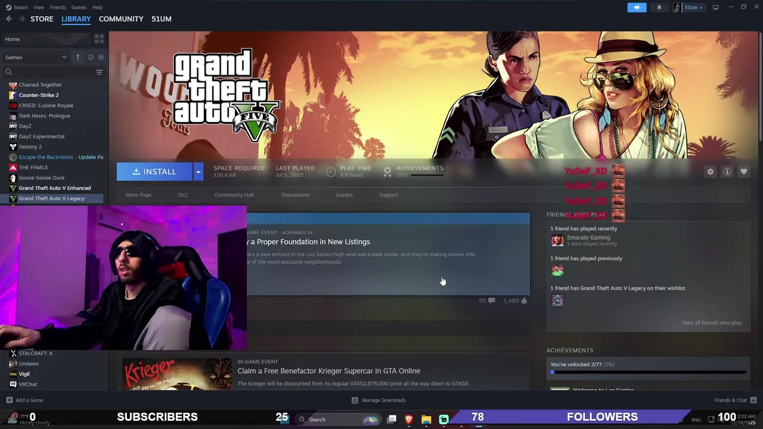Select CRSED: Cuisine Royale

point(46,105)
